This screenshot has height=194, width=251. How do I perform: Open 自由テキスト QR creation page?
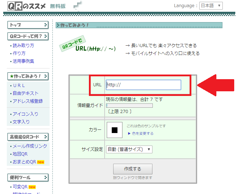(26, 93)
